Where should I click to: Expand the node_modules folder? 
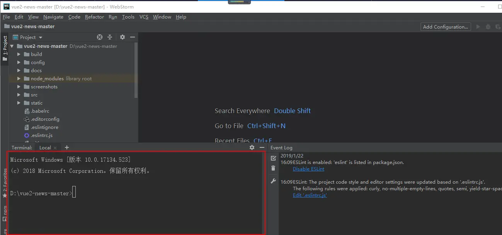click(x=19, y=78)
